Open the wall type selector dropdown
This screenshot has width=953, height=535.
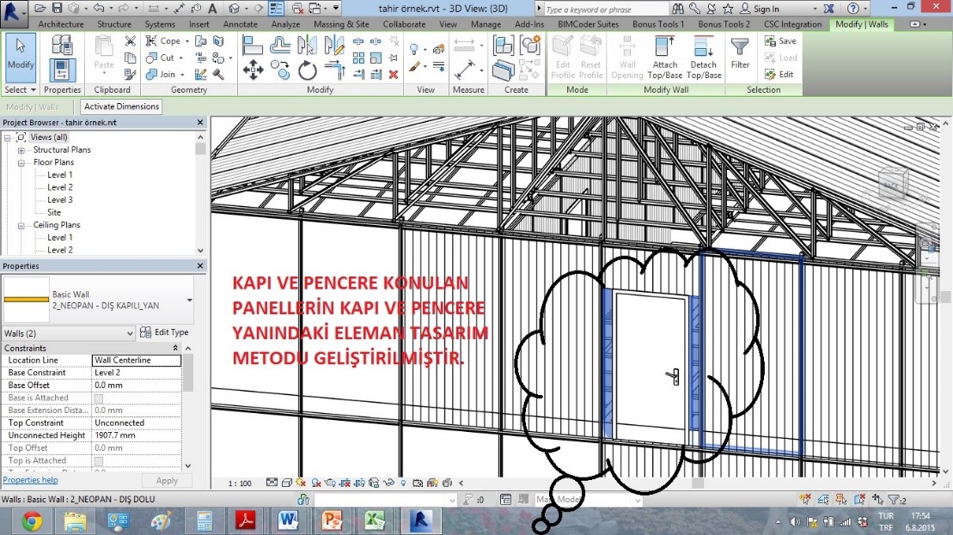pyautogui.click(x=189, y=301)
